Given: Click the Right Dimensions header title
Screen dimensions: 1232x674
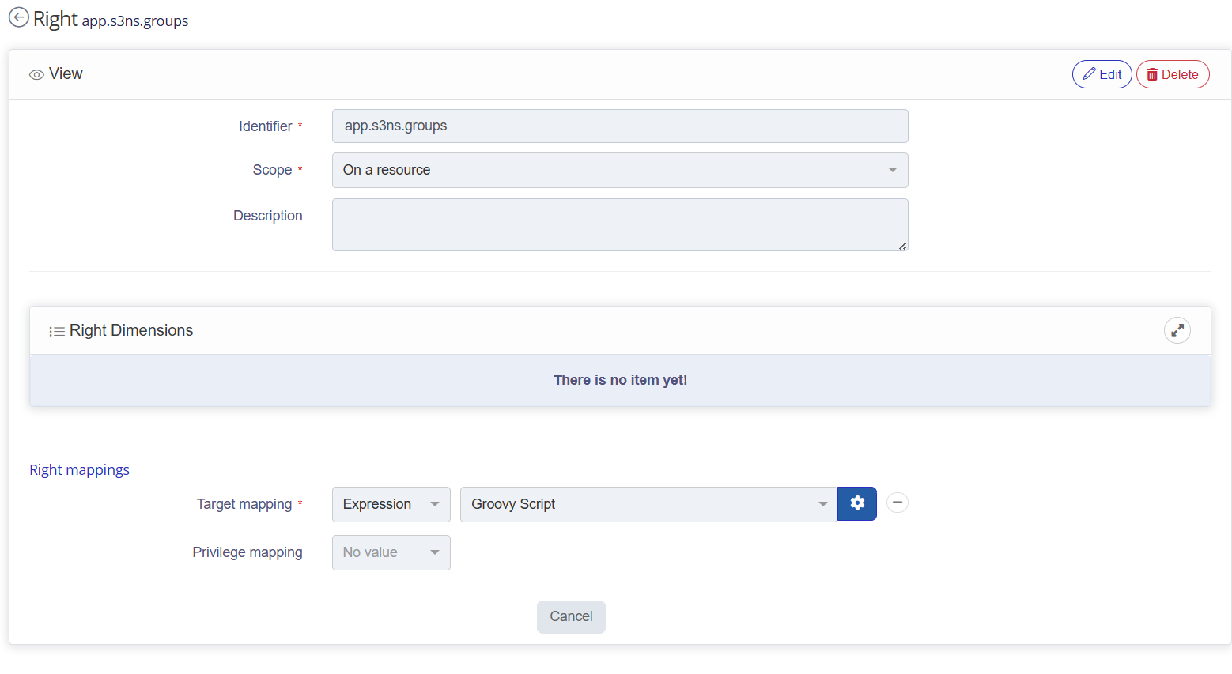Looking at the screenshot, I should (x=131, y=330).
